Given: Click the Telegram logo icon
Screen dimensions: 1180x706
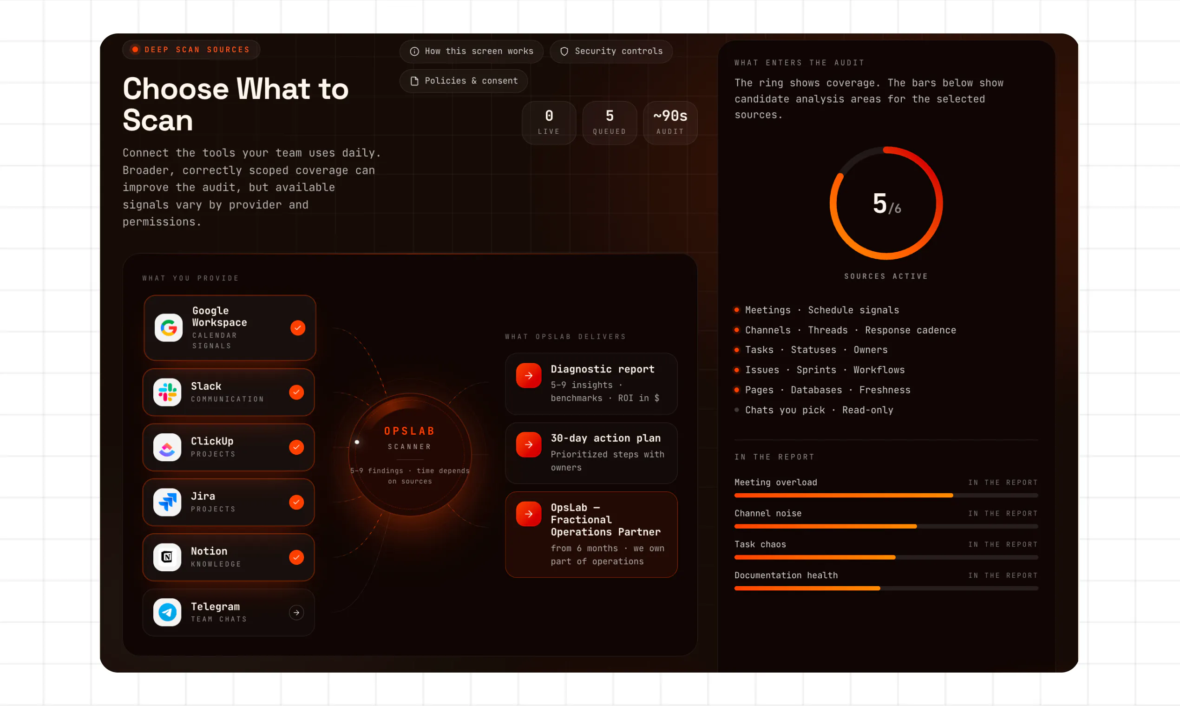Looking at the screenshot, I should click(167, 612).
